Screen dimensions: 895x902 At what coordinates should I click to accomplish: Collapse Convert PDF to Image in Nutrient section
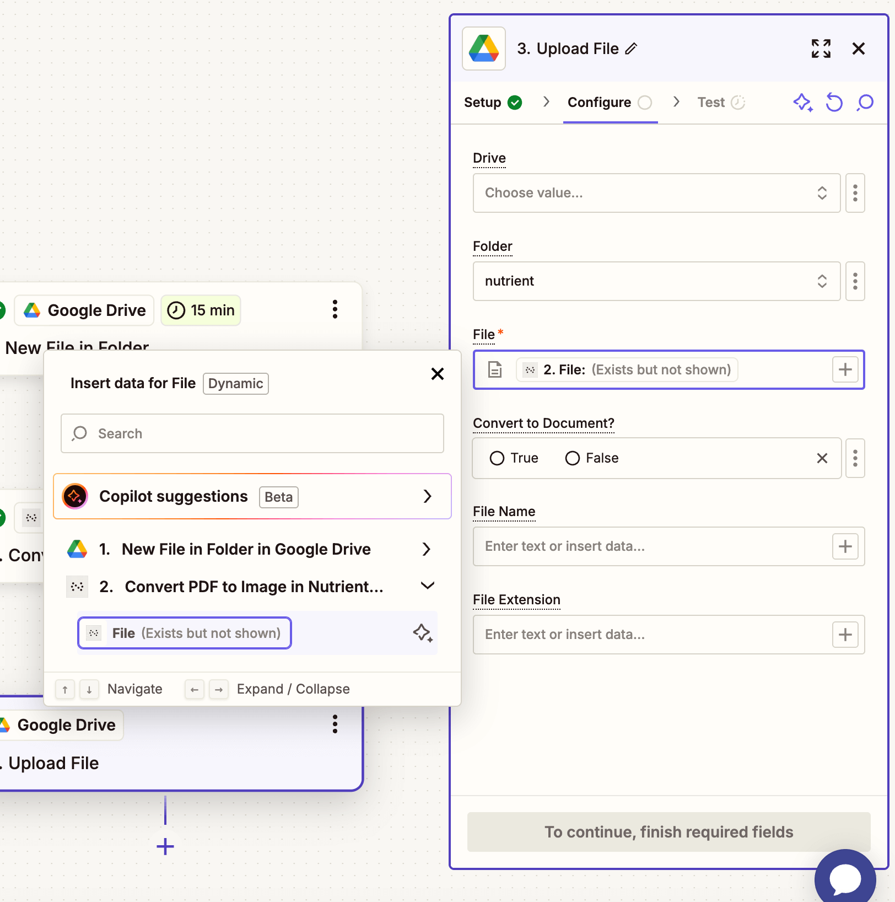(427, 586)
